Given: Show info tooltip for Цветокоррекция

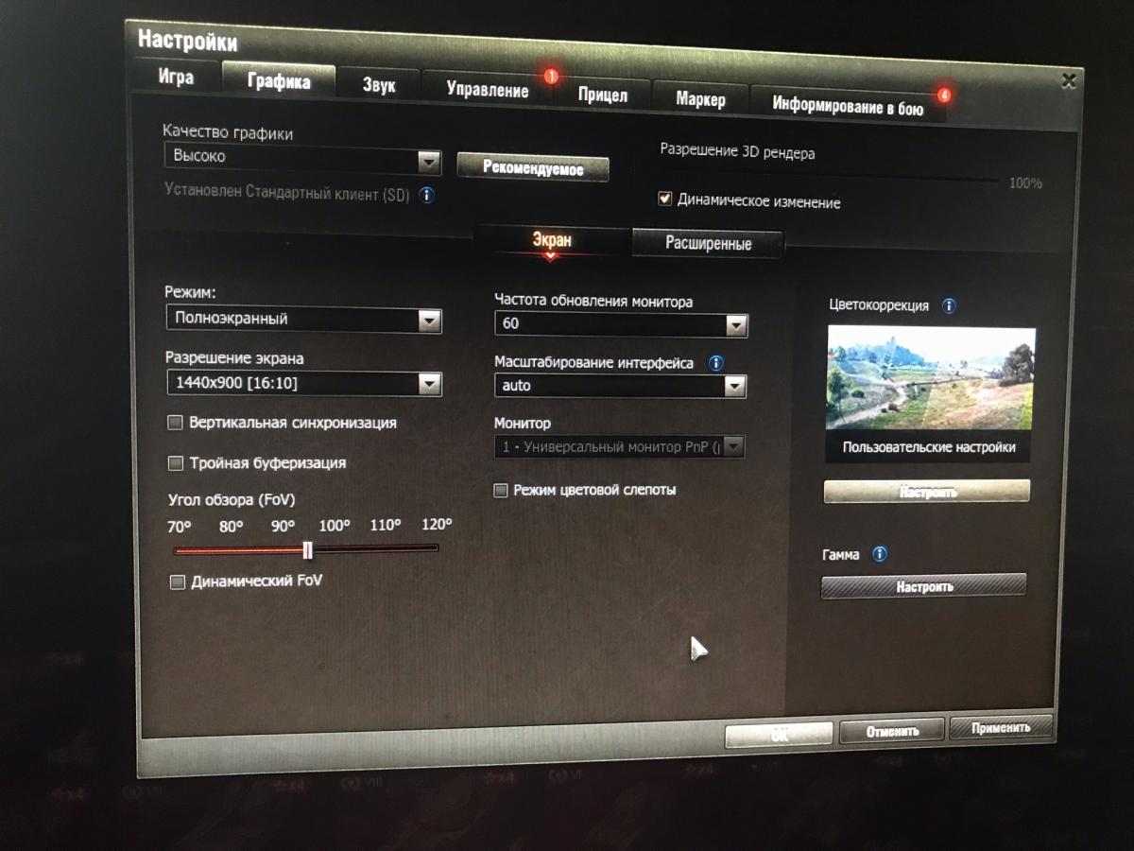Looking at the screenshot, I should coord(949,306).
